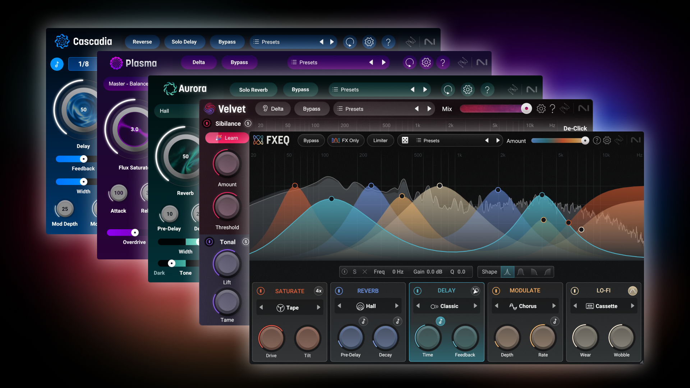Select previous Velvet preset arrow
This screenshot has height=388, width=690.
point(417,109)
